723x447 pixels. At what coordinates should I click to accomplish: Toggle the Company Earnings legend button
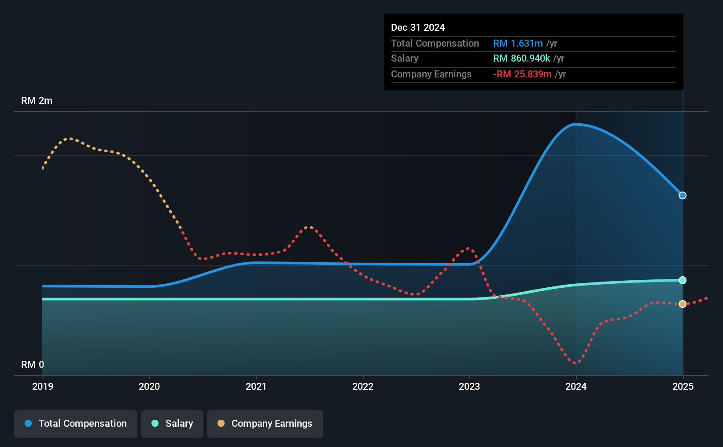click(265, 424)
